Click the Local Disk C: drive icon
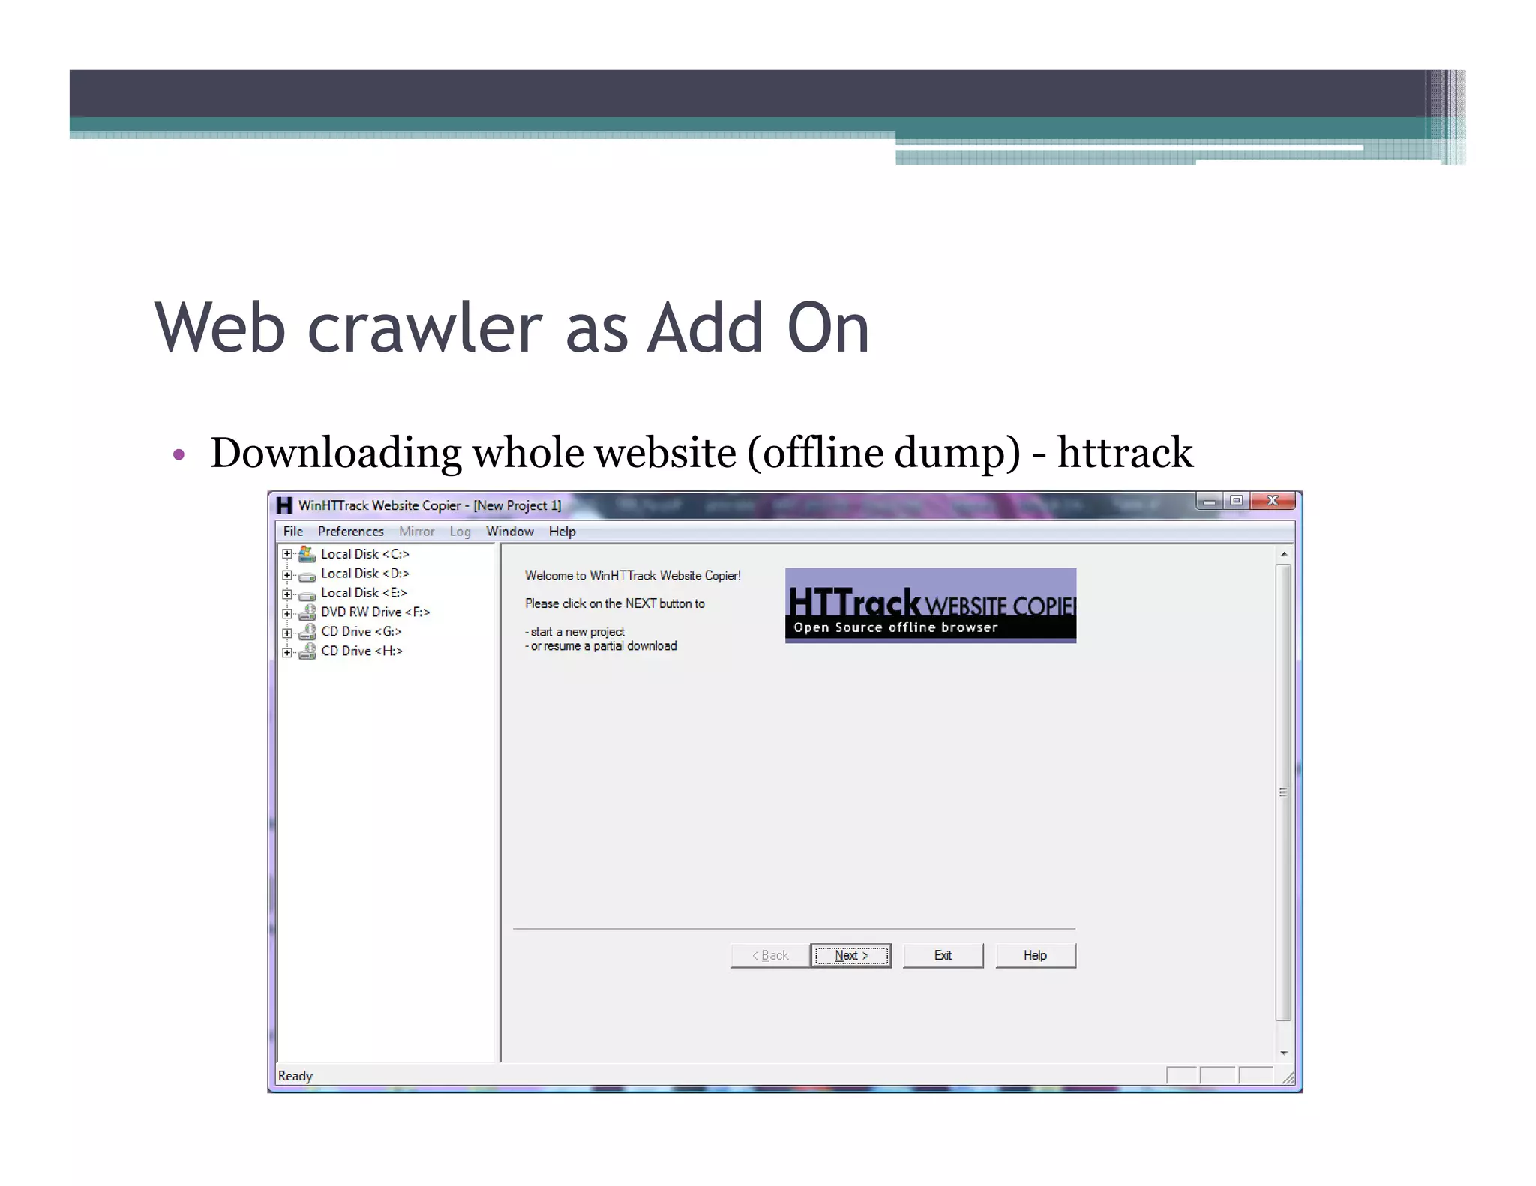1536x1186 pixels. [x=307, y=554]
